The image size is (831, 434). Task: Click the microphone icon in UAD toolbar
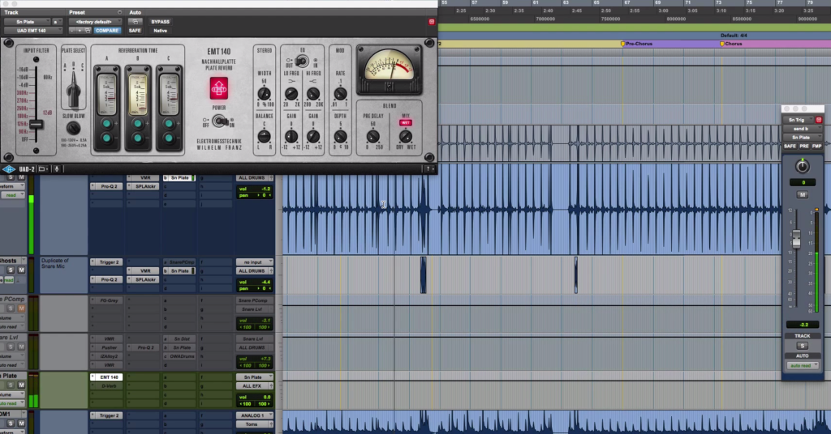[x=58, y=169]
